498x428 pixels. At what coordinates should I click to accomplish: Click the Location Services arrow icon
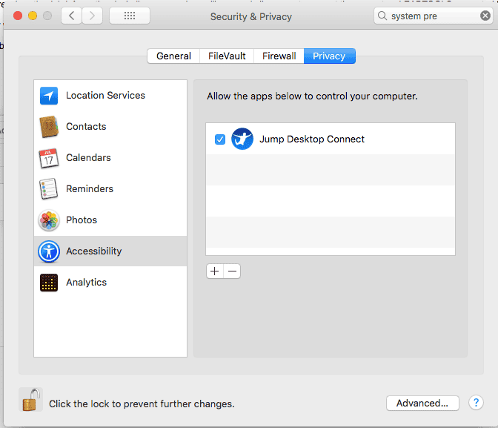click(49, 96)
